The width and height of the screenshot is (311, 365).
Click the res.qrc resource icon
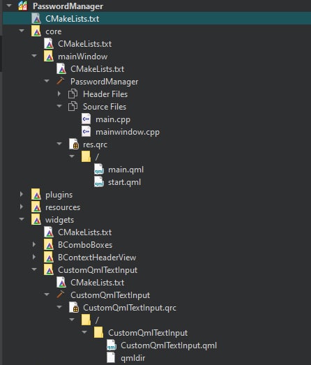(x=74, y=144)
